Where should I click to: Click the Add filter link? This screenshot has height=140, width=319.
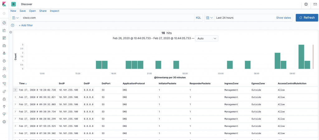coord(26,25)
